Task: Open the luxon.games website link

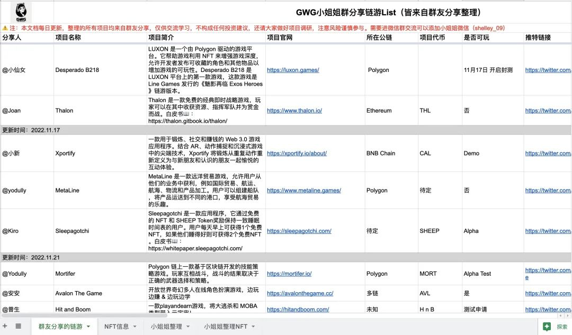Action: (293, 70)
